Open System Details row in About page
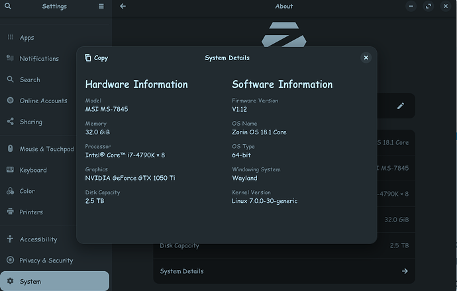The width and height of the screenshot is (457, 291). click(284, 271)
